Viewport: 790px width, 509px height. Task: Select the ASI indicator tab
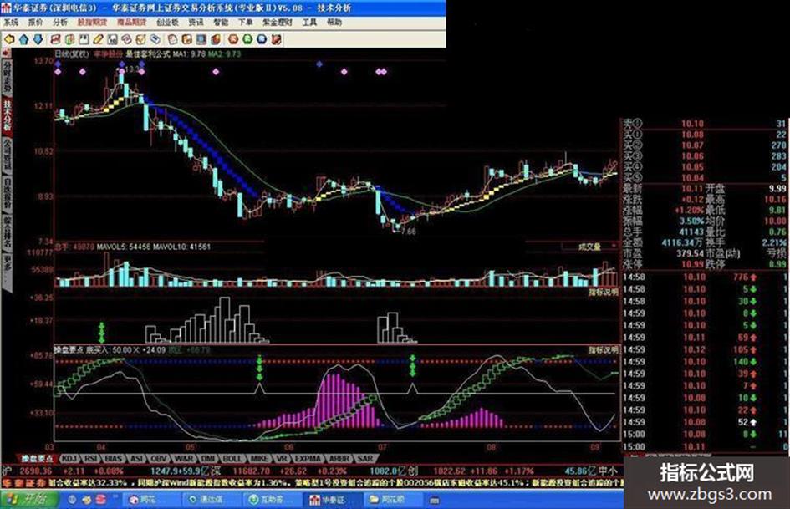point(136,458)
